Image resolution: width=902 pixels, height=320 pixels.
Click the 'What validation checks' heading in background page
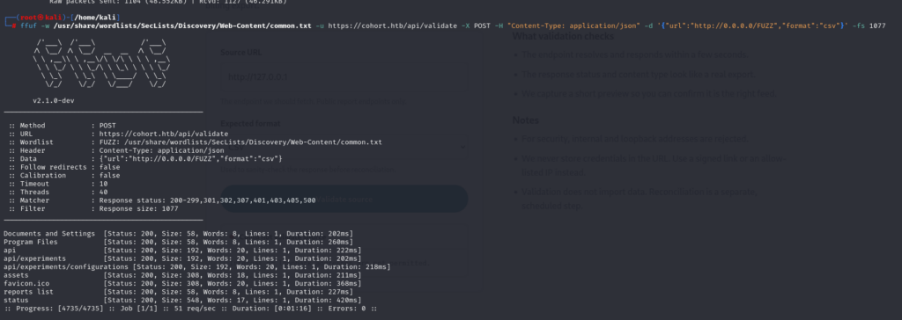pyautogui.click(x=563, y=36)
